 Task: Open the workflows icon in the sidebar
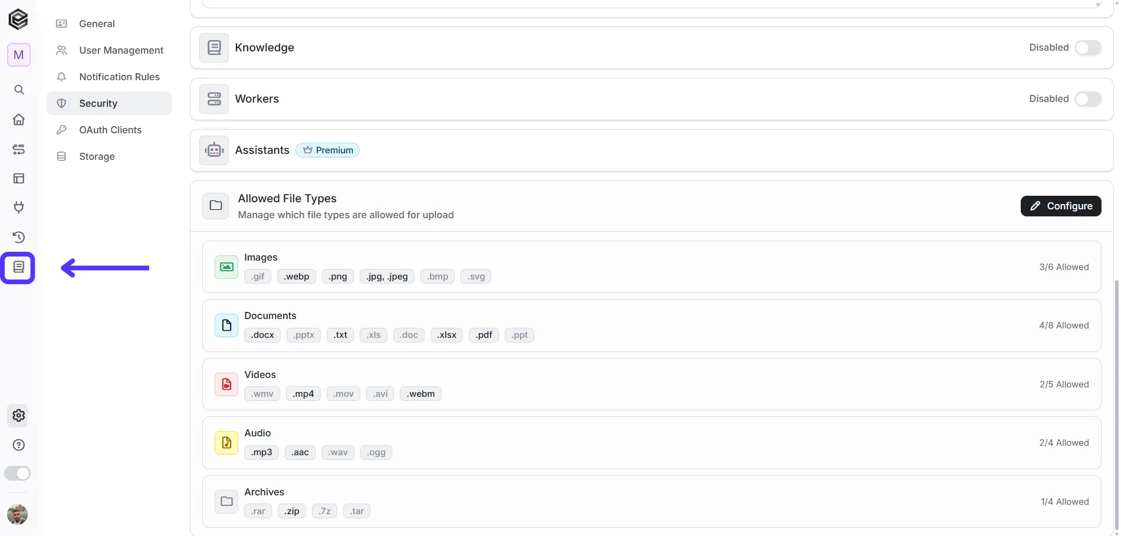pos(19,149)
